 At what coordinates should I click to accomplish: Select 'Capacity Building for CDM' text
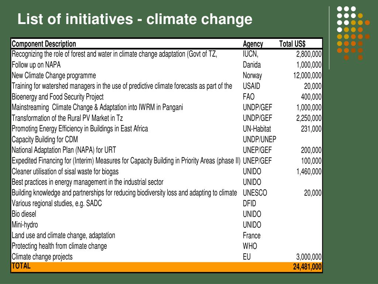pyautogui.click(x=45, y=139)
